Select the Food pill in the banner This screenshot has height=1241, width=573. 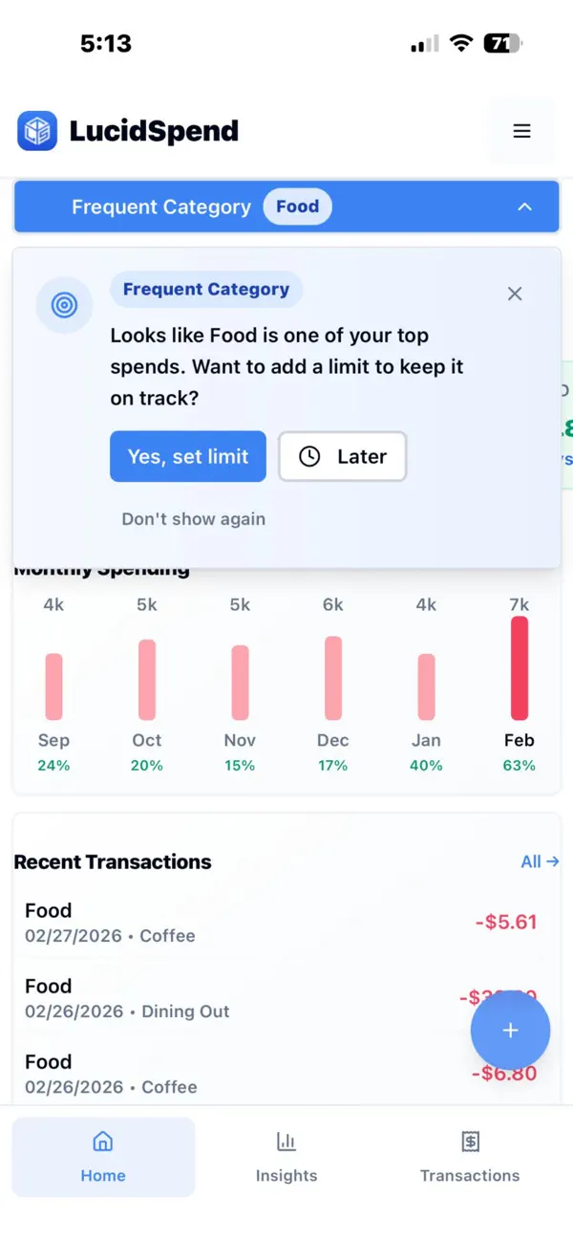coord(297,207)
